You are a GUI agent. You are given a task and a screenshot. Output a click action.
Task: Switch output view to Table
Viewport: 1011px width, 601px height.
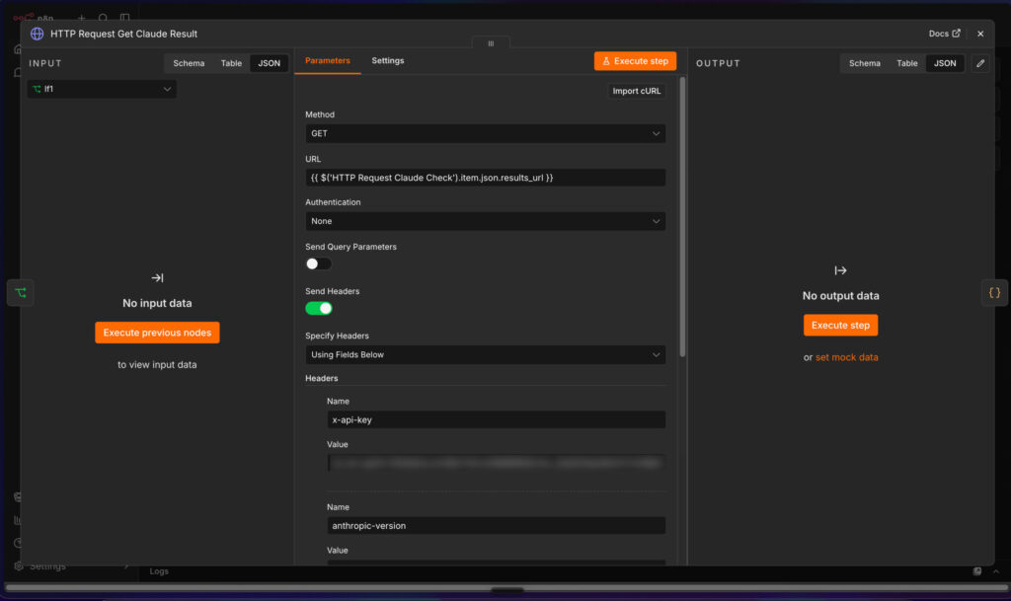(906, 63)
